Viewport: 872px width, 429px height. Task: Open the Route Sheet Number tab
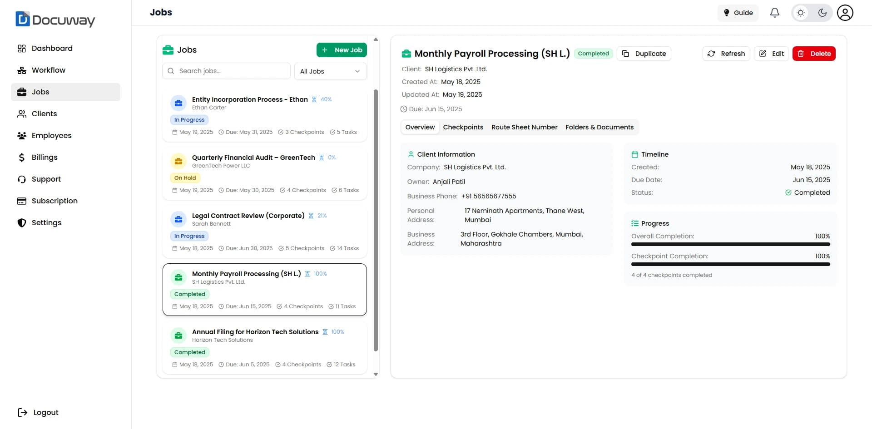[524, 127]
